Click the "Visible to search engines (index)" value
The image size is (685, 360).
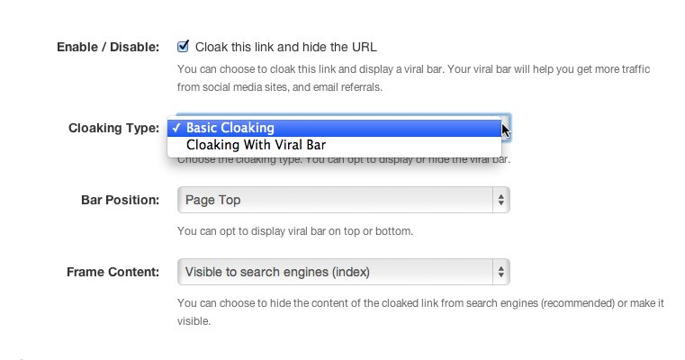tap(277, 271)
